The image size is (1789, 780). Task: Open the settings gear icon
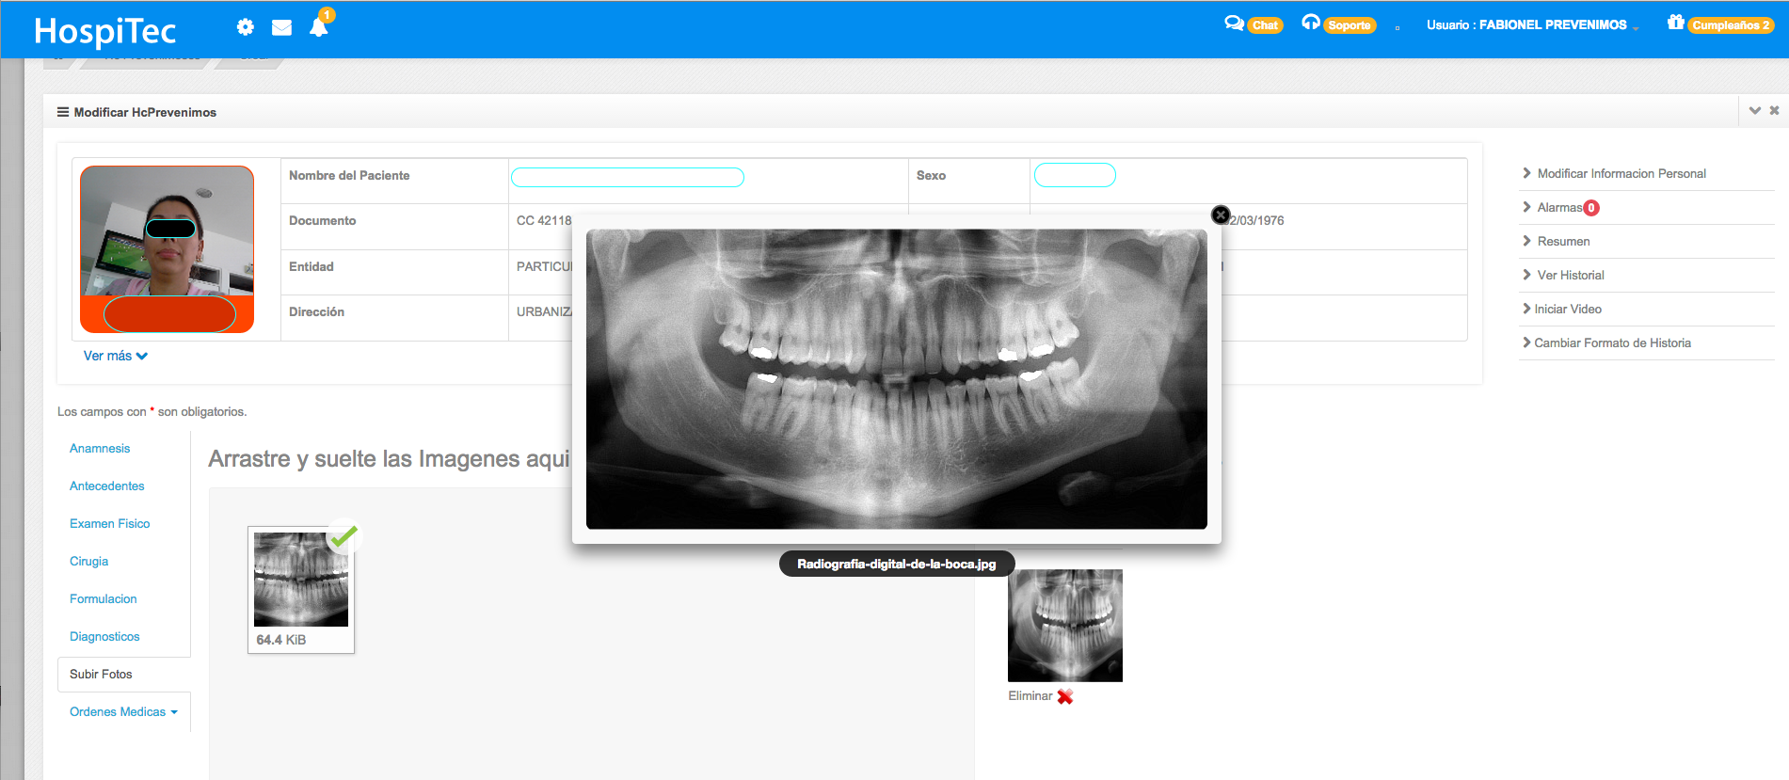click(246, 27)
